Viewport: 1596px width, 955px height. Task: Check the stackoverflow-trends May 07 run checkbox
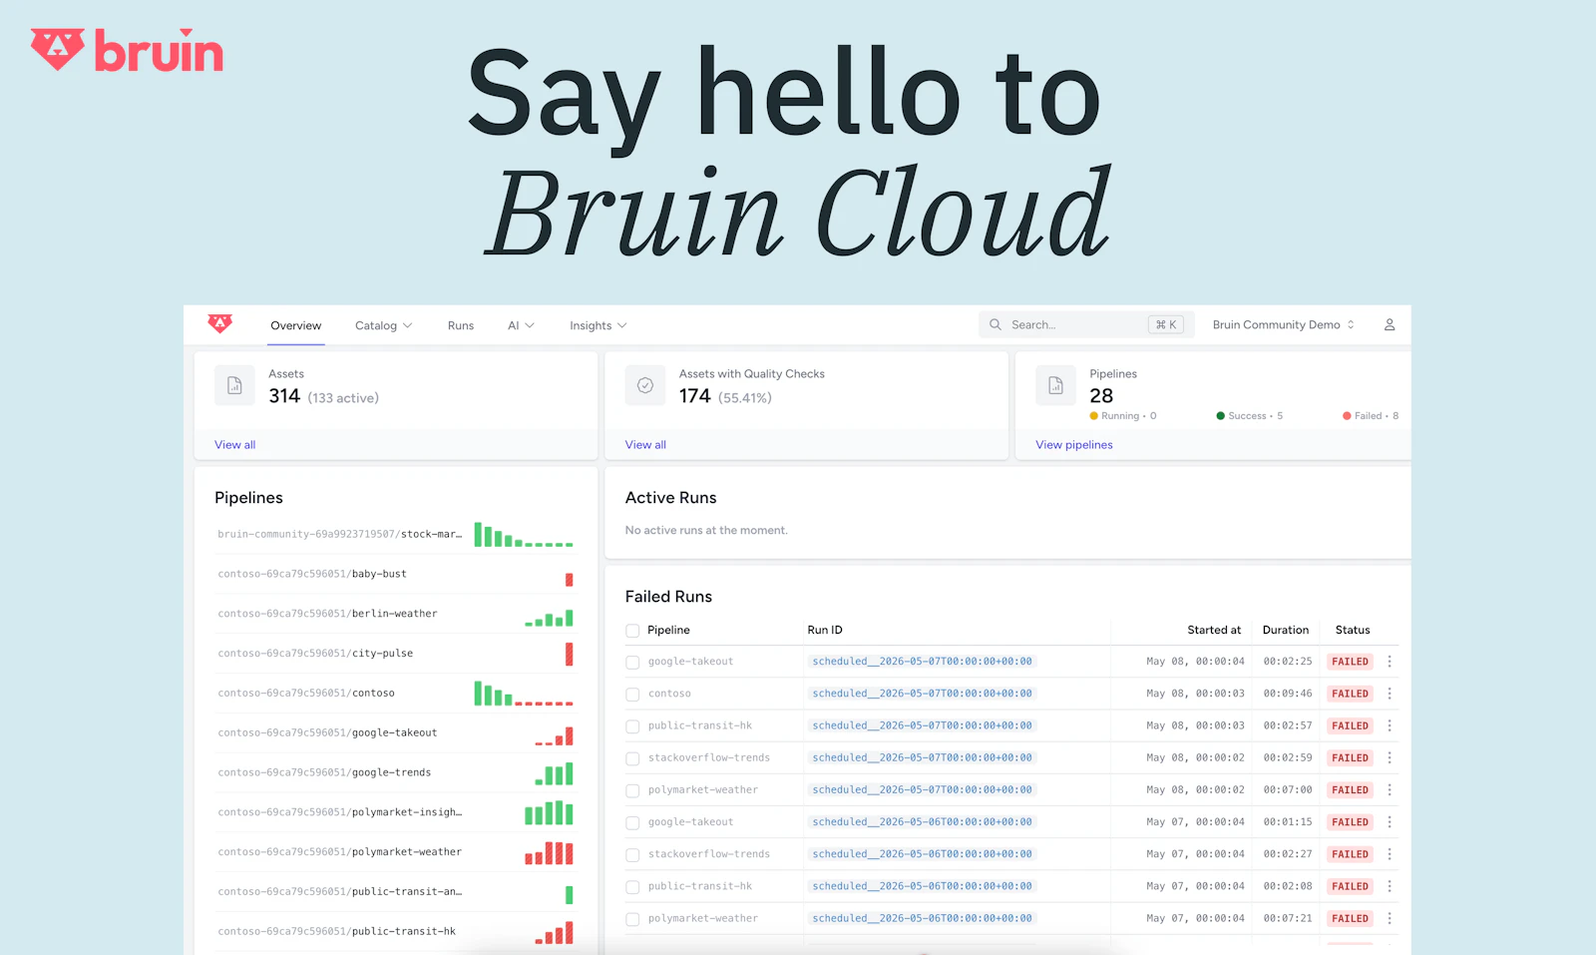(632, 855)
